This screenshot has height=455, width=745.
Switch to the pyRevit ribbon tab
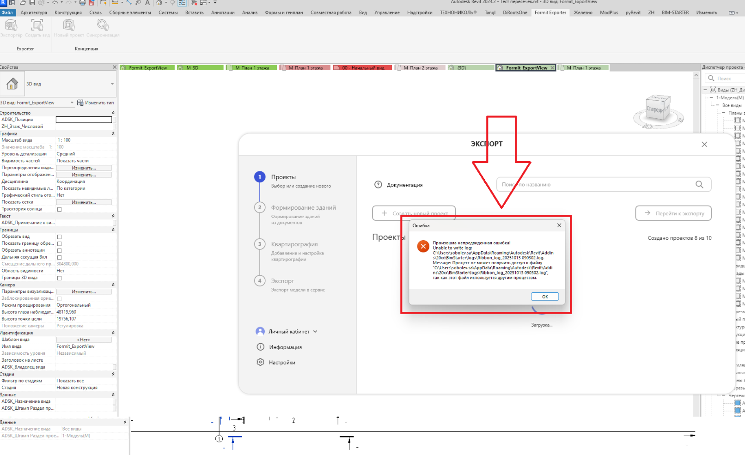[x=633, y=12]
